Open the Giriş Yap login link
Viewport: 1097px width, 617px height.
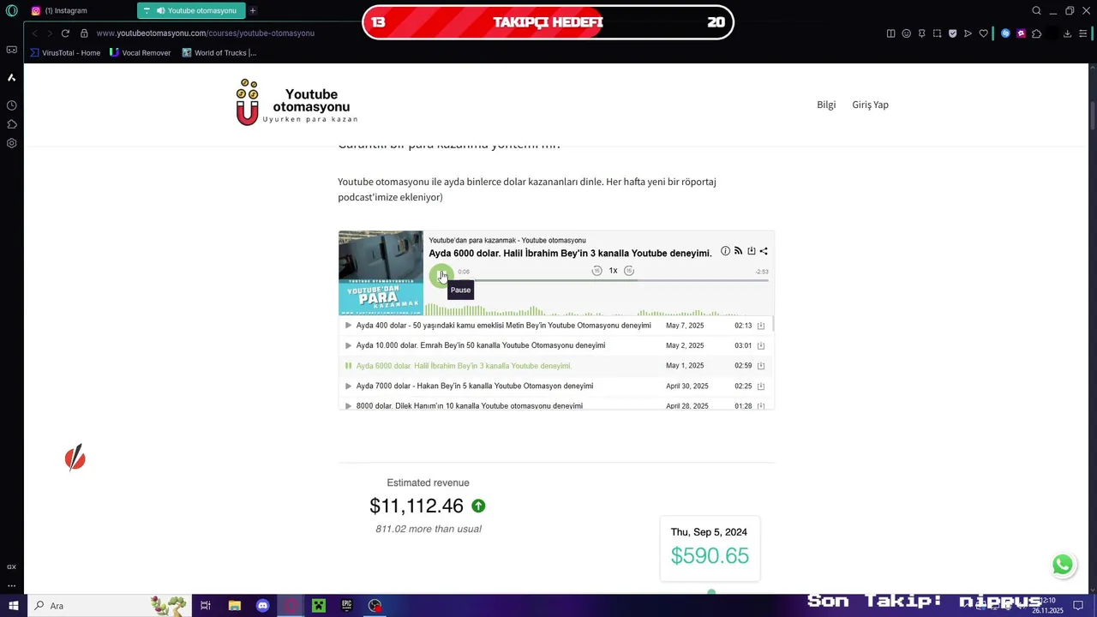point(870,105)
